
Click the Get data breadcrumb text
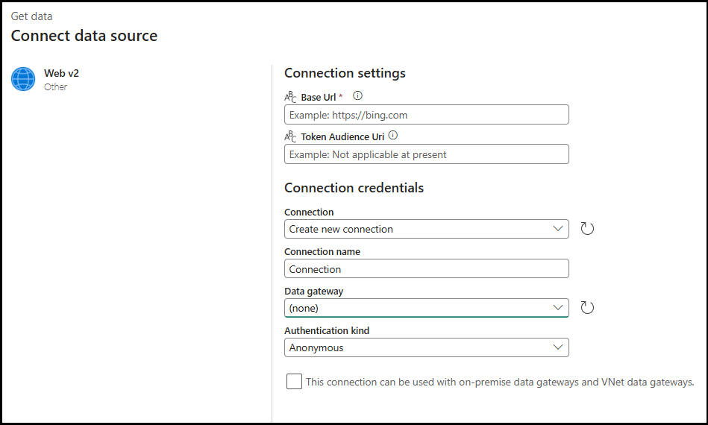(31, 16)
